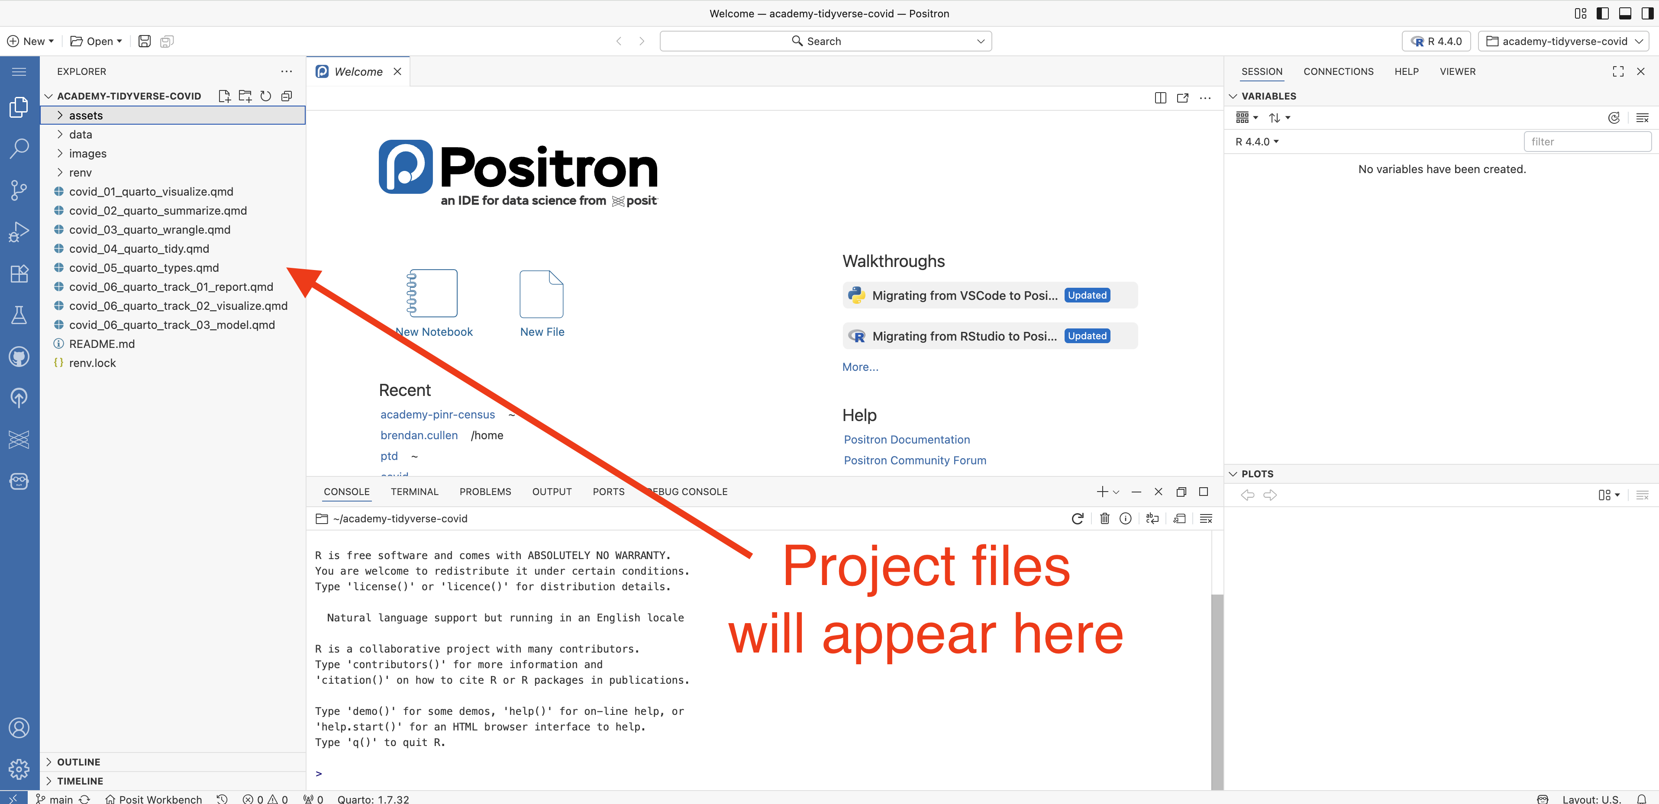Viewport: 1659px width, 804px height.
Task: Open the Manage gear icon
Action: pyautogui.click(x=19, y=769)
